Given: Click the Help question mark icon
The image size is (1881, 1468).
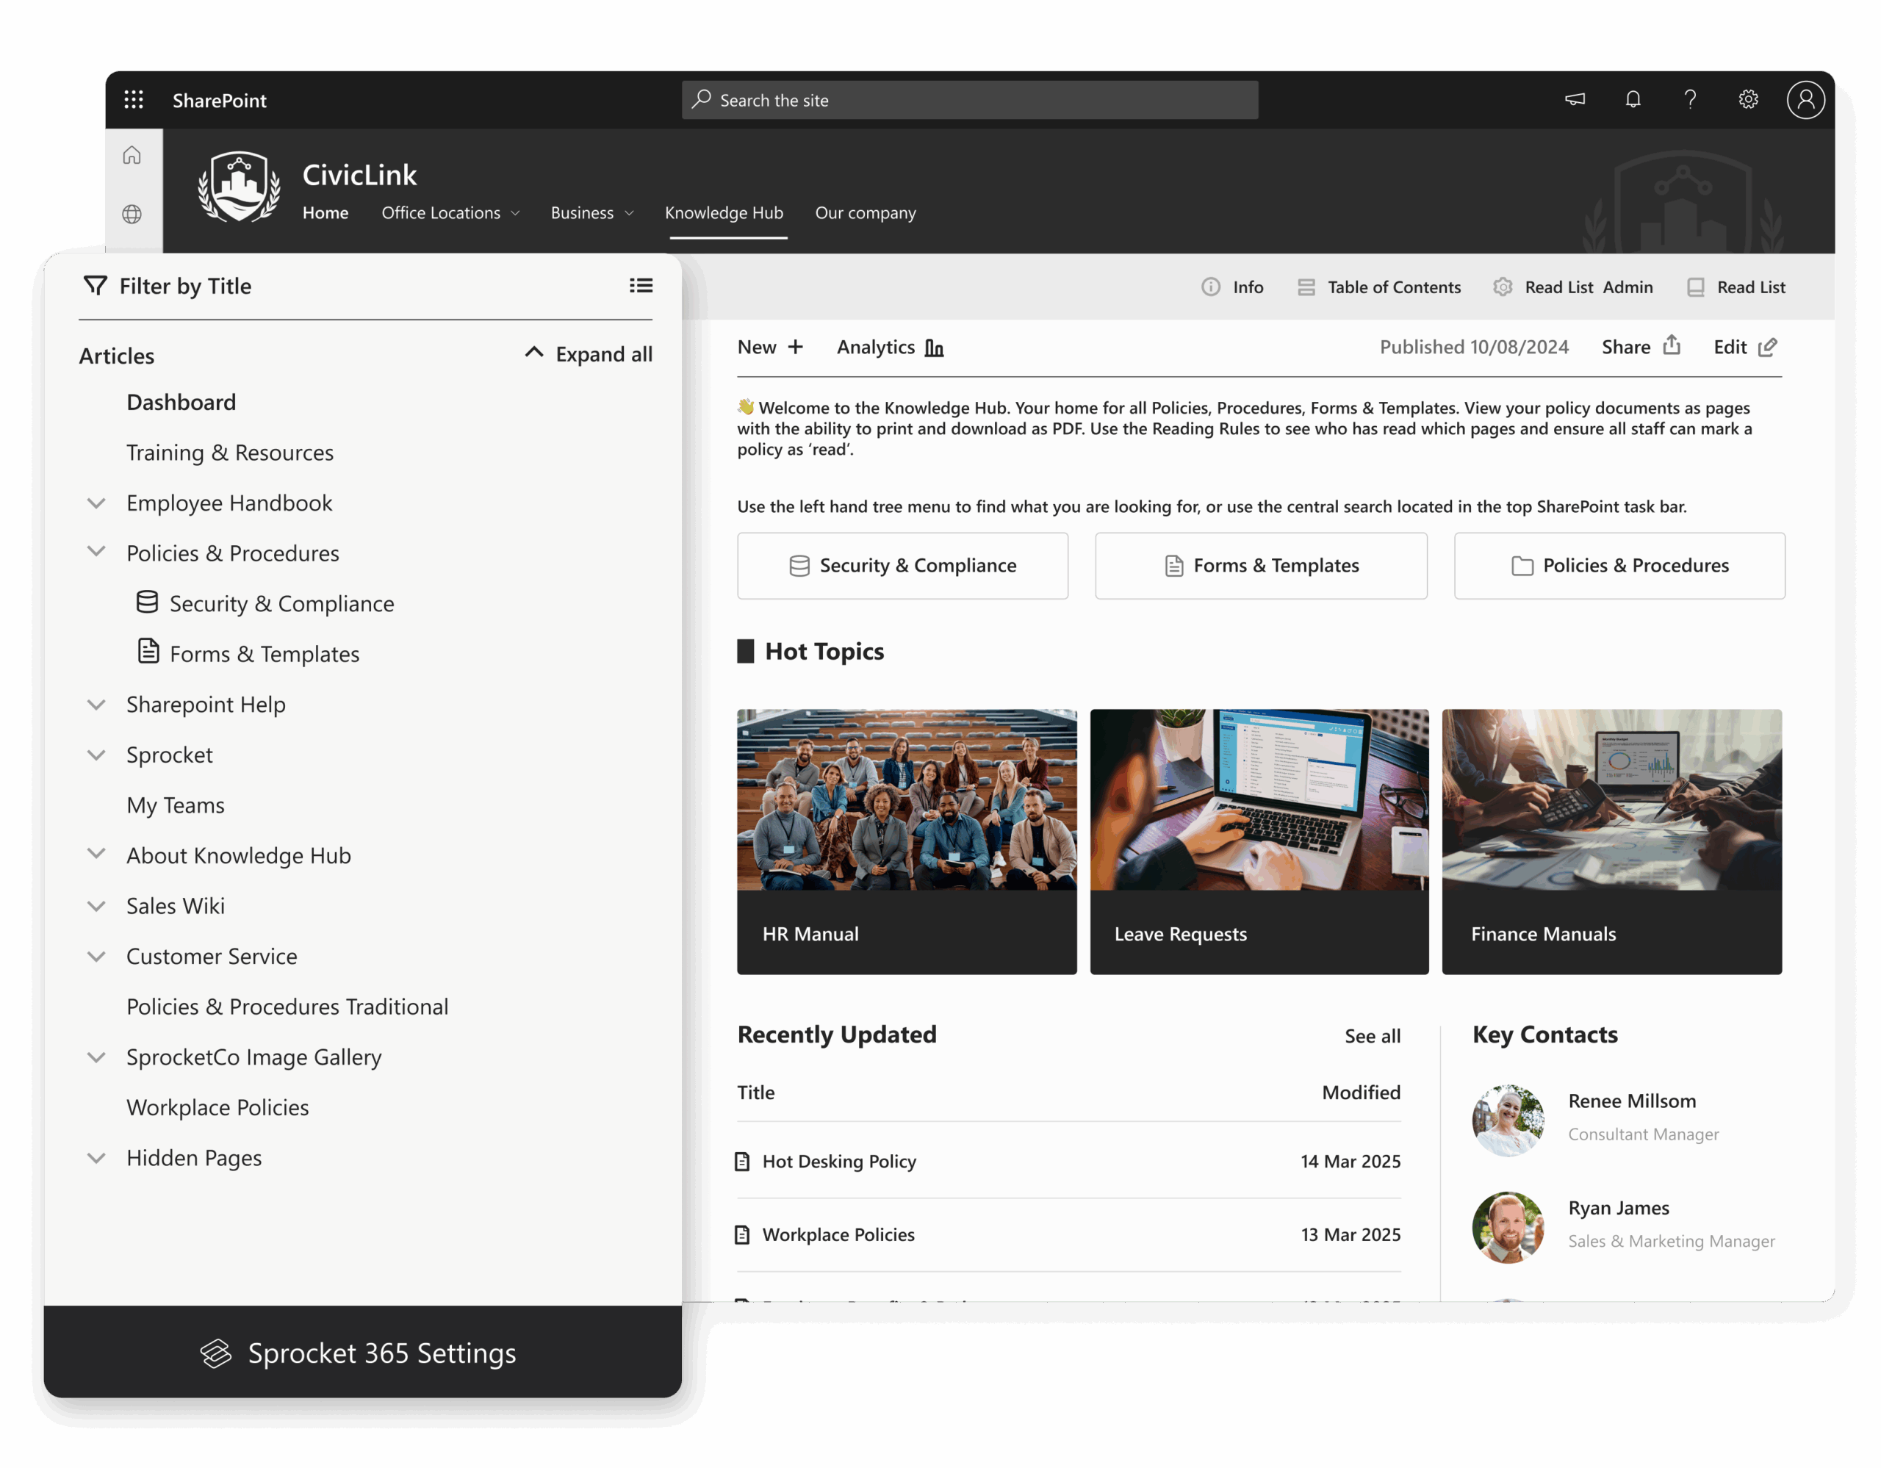Looking at the screenshot, I should point(1691,99).
